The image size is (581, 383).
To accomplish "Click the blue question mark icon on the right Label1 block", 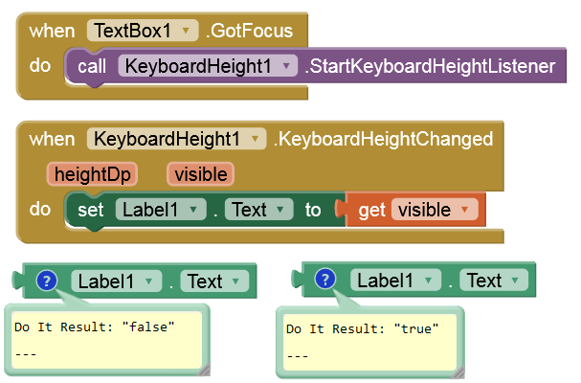I will coord(325,280).
